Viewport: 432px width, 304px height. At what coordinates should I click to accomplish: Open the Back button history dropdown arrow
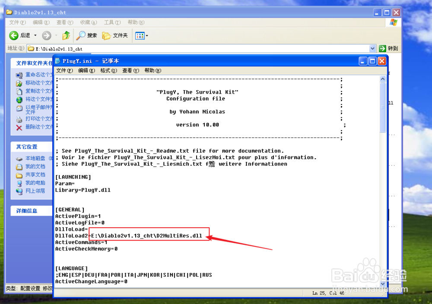[35, 35]
